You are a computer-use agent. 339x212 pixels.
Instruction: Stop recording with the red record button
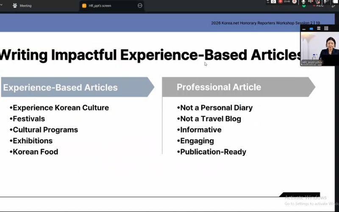click(281, 2)
